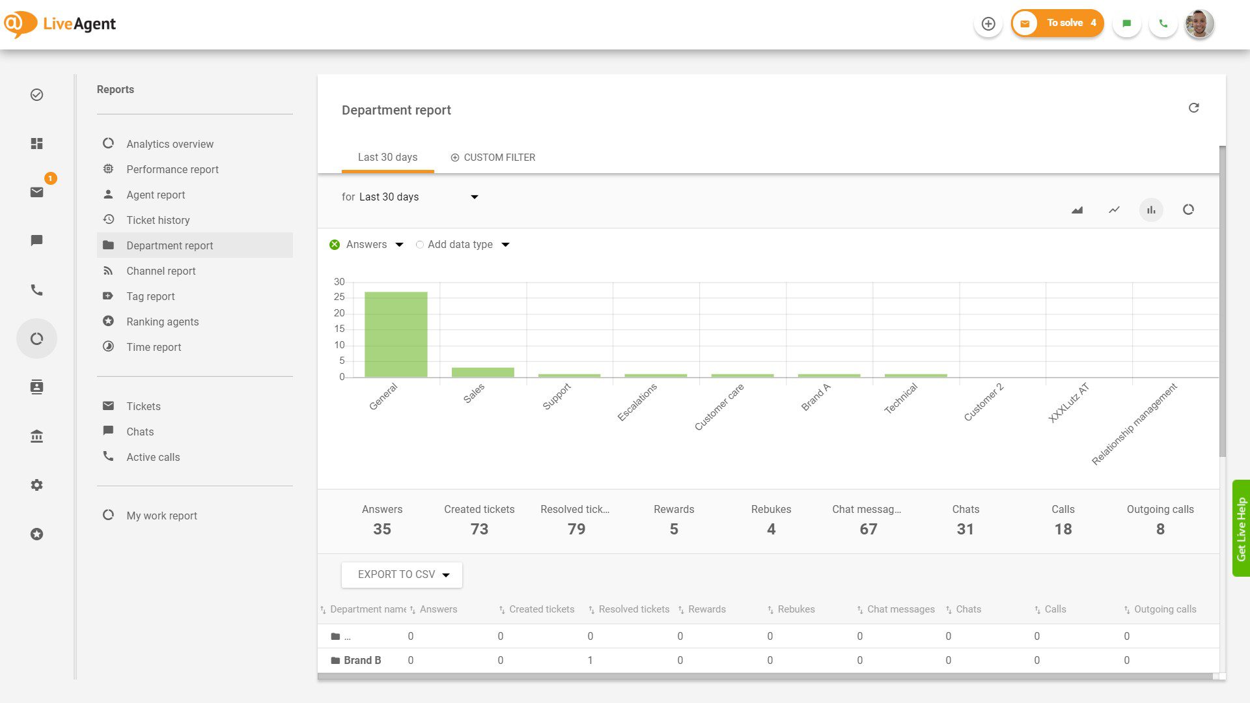Screen dimensions: 1250x703
Task: Open the Channel report from the menu
Action: click(x=161, y=271)
